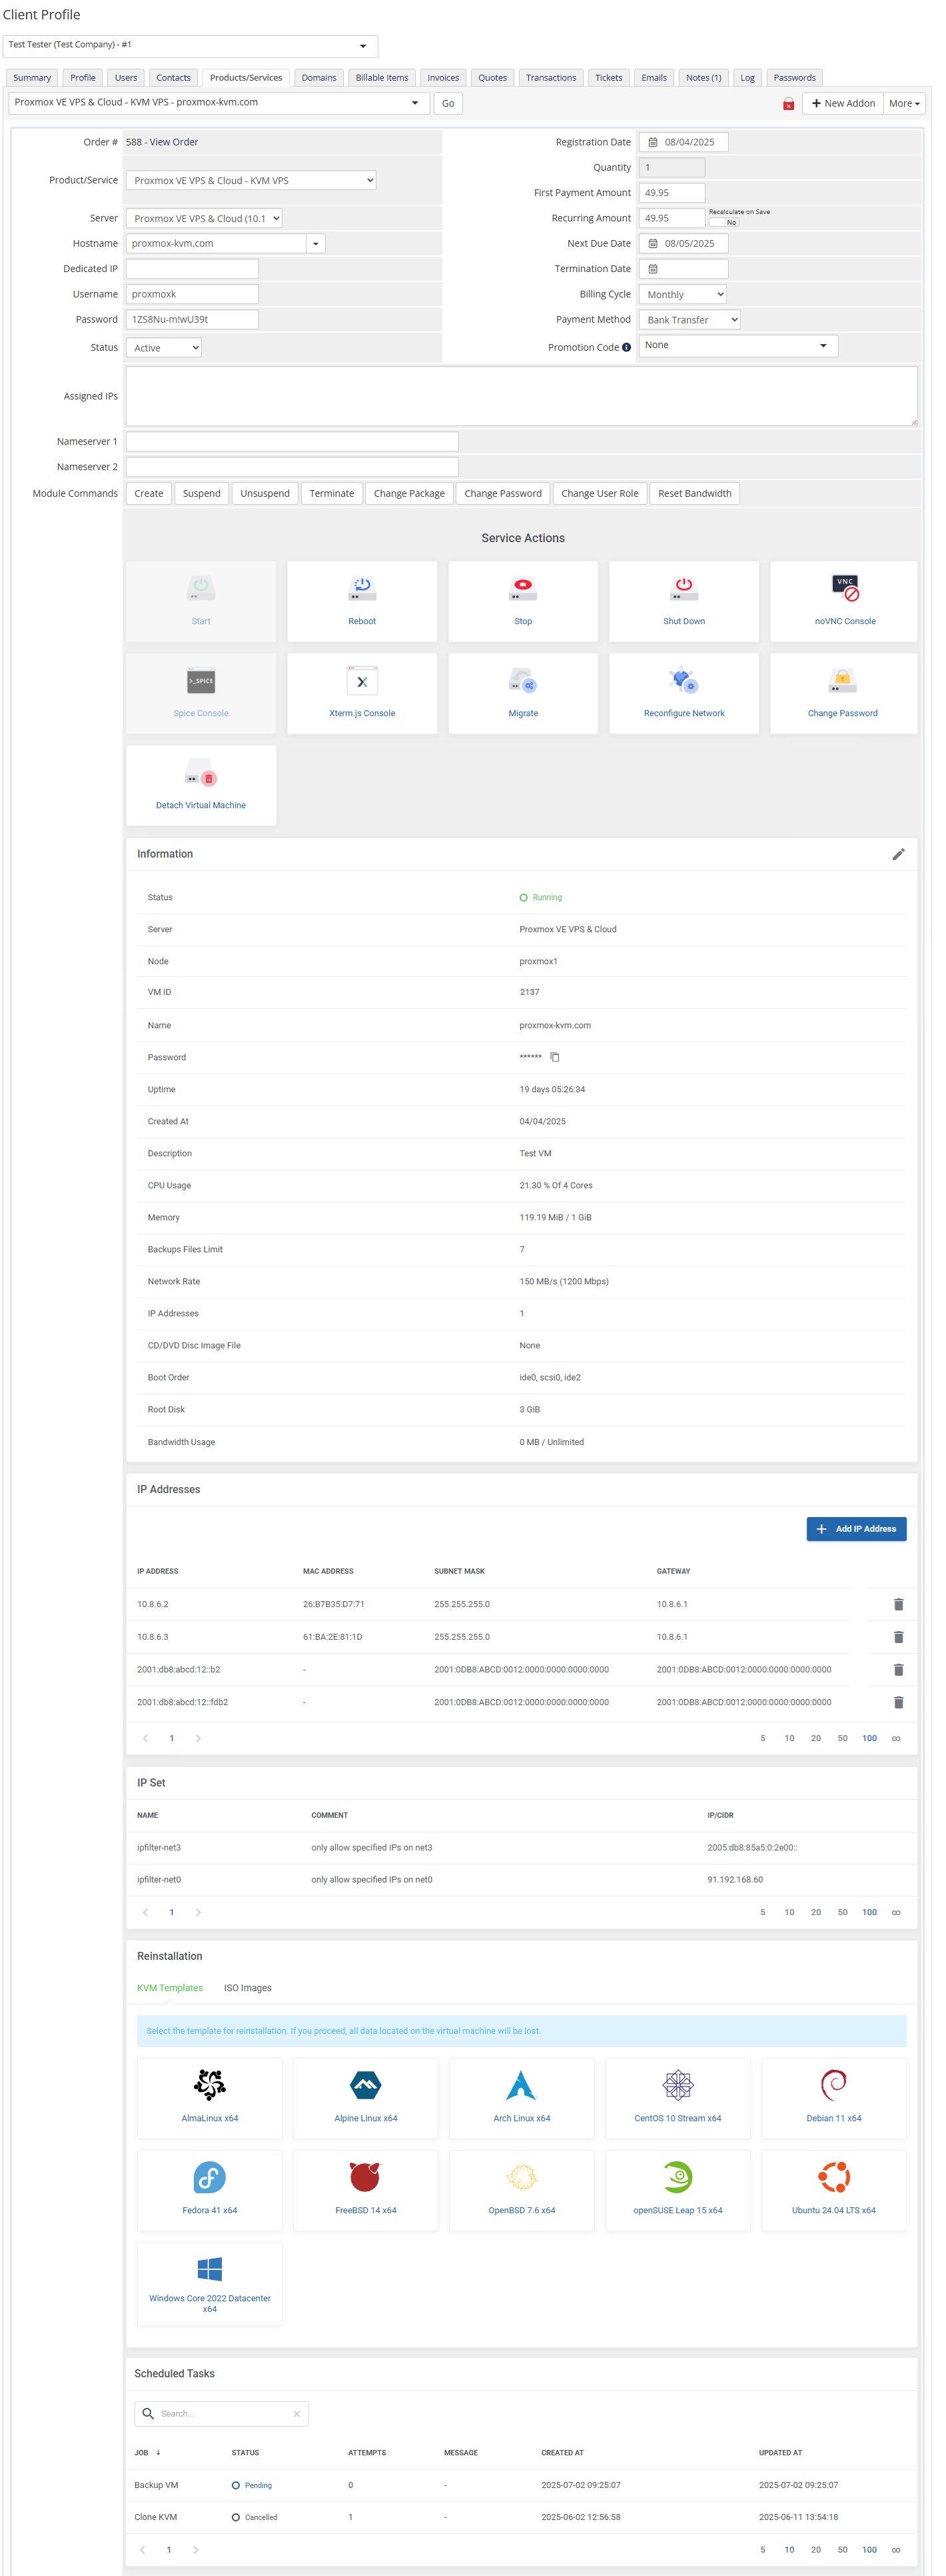Copy the password using the clipboard icon
The width and height of the screenshot is (946, 2576).
pyautogui.click(x=554, y=1057)
